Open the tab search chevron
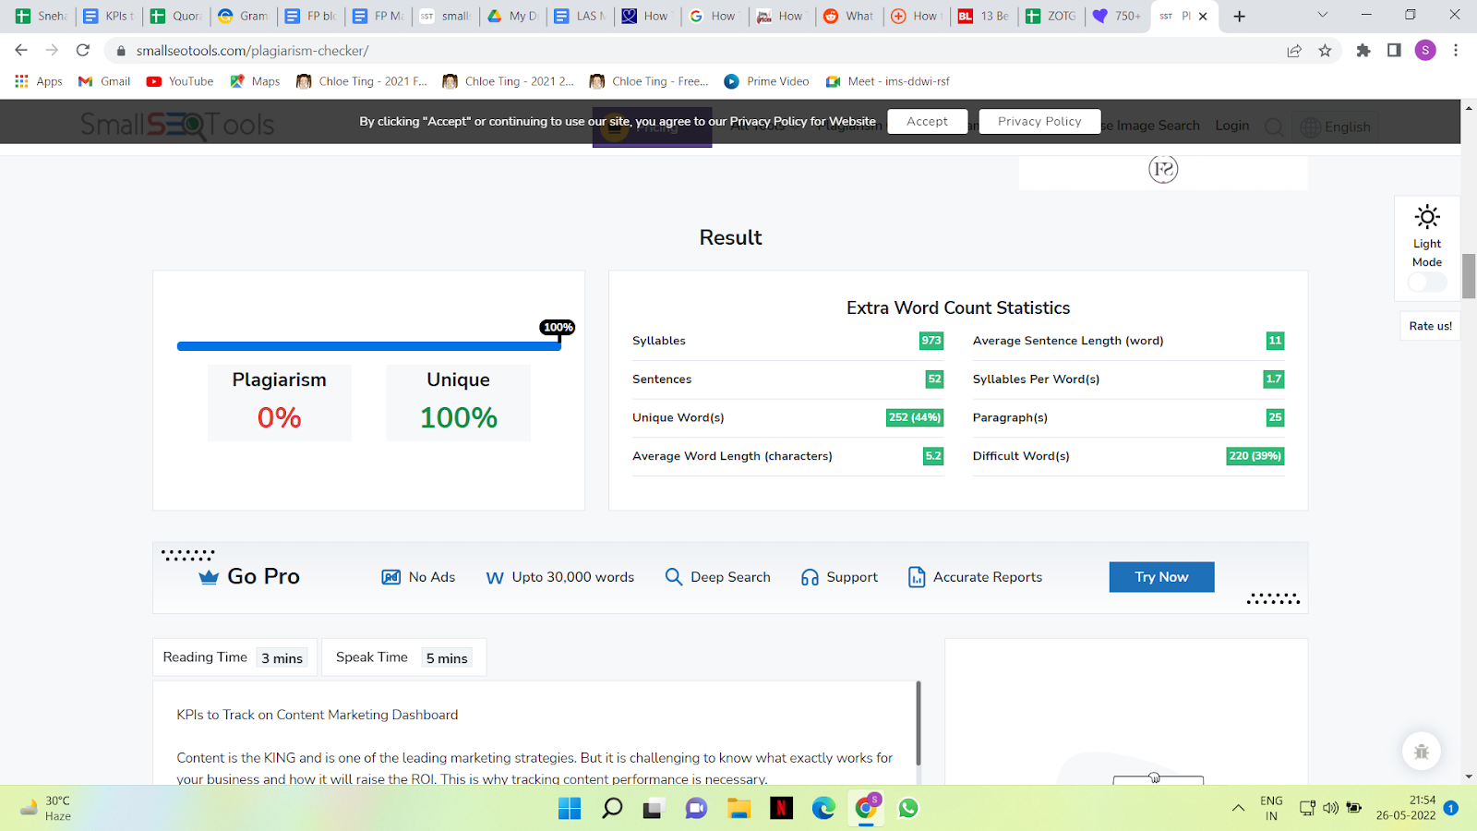The width and height of the screenshot is (1477, 831). click(x=1322, y=15)
